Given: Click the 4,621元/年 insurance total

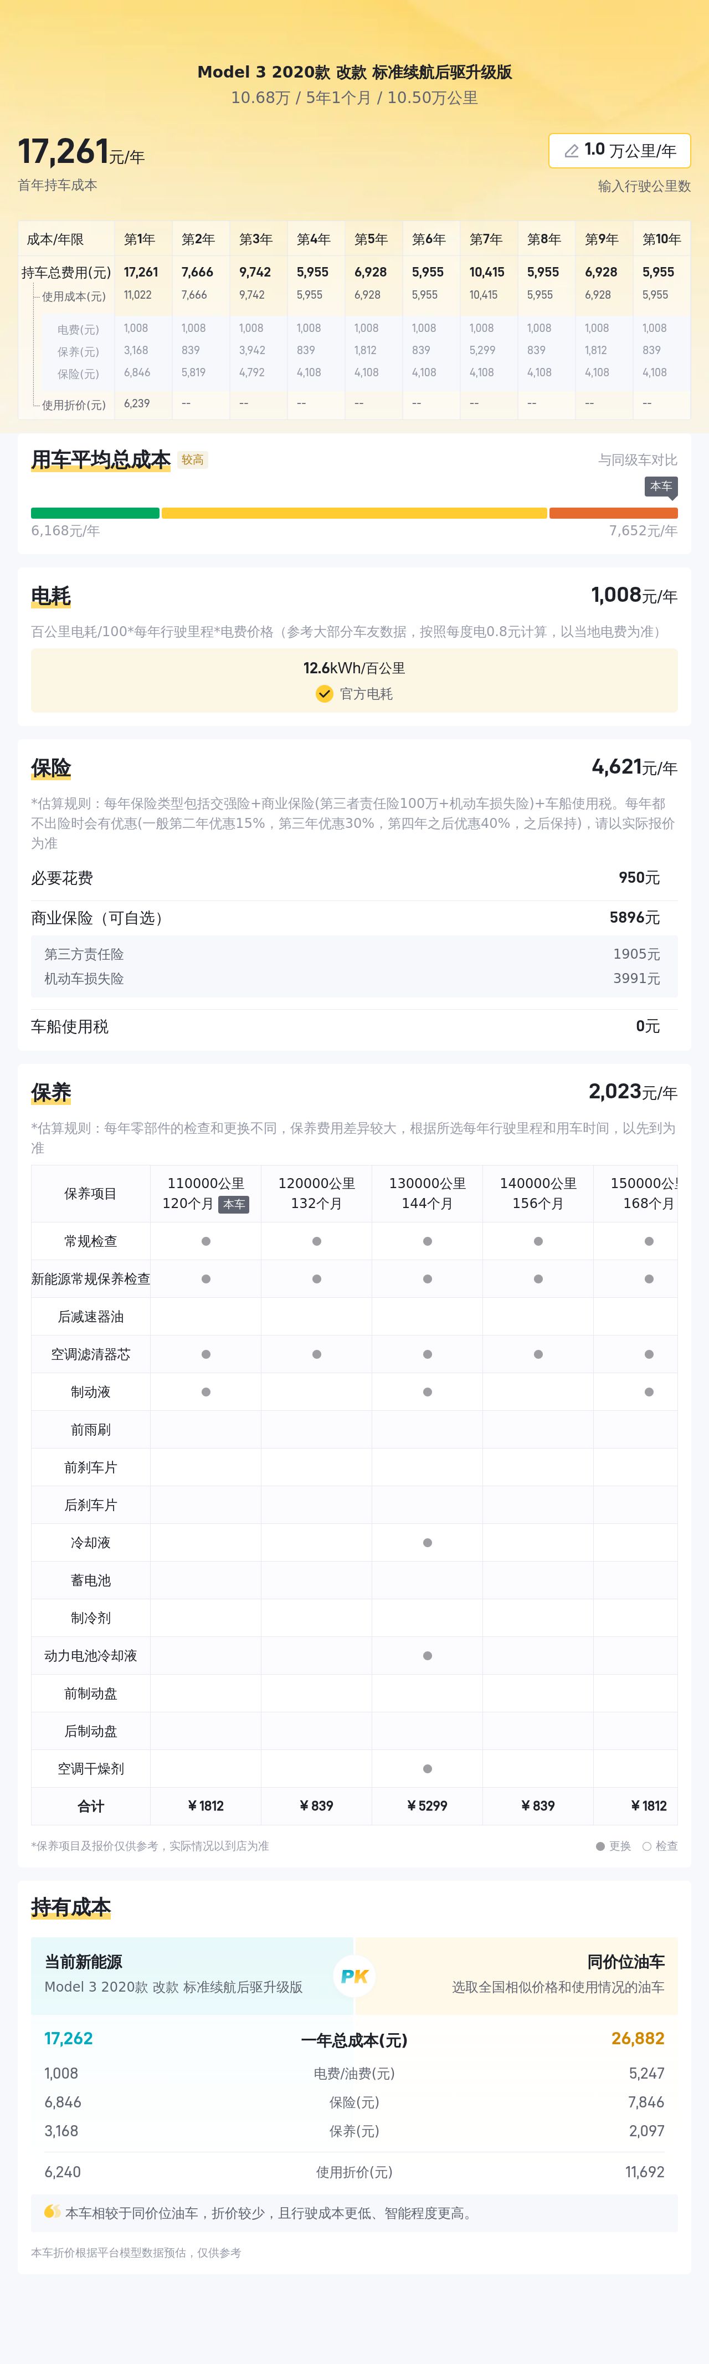Looking at the screenshot, I should click(x=634, y=767).
